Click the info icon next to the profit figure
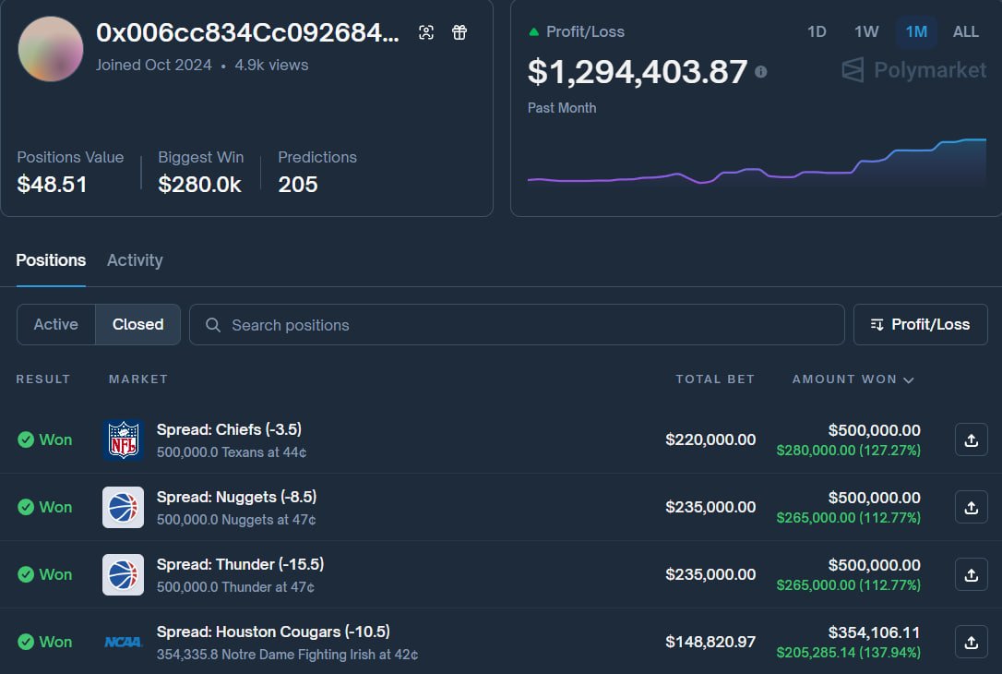Viewport: 1002px width, 674px height. pos(760,71)
